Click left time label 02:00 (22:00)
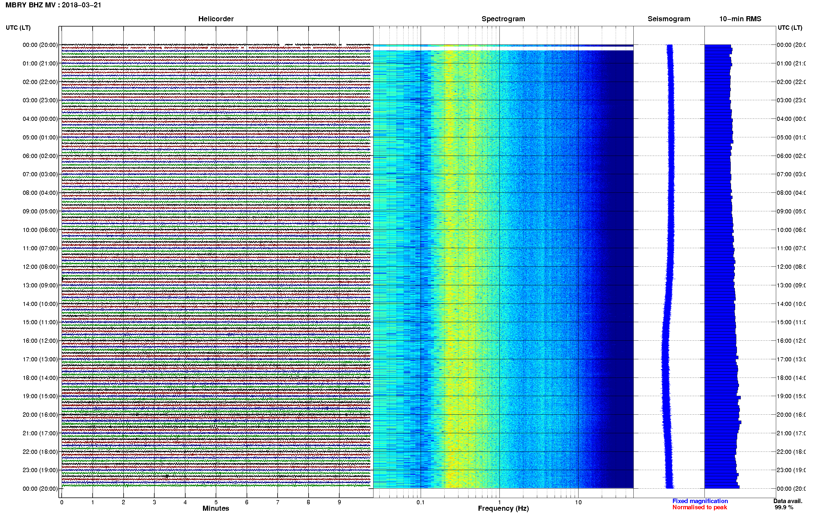The image size is (839, 524). pos(40,82)
